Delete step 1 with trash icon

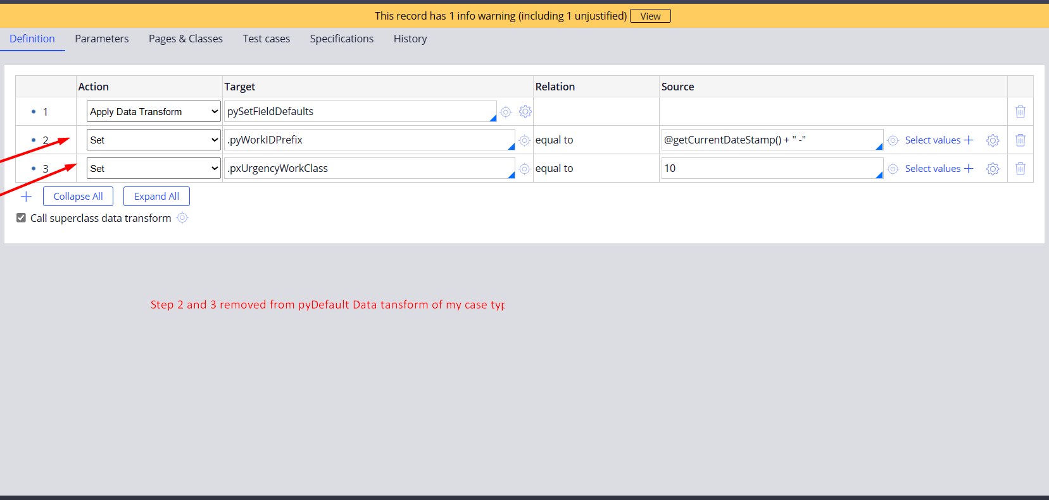[x=1021, y=112]
